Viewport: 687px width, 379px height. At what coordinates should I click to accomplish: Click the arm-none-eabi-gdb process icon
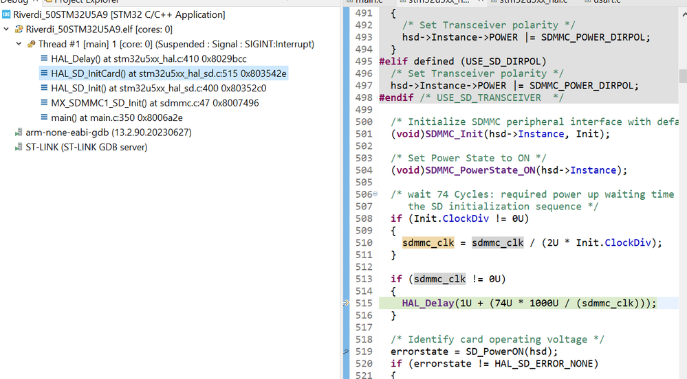coord(19,132)
